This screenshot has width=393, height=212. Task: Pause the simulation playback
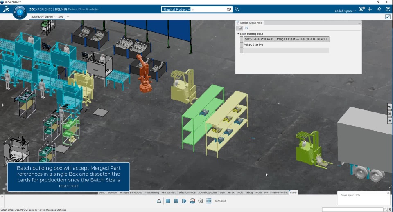pyautogui.click(x=176, y=201)
